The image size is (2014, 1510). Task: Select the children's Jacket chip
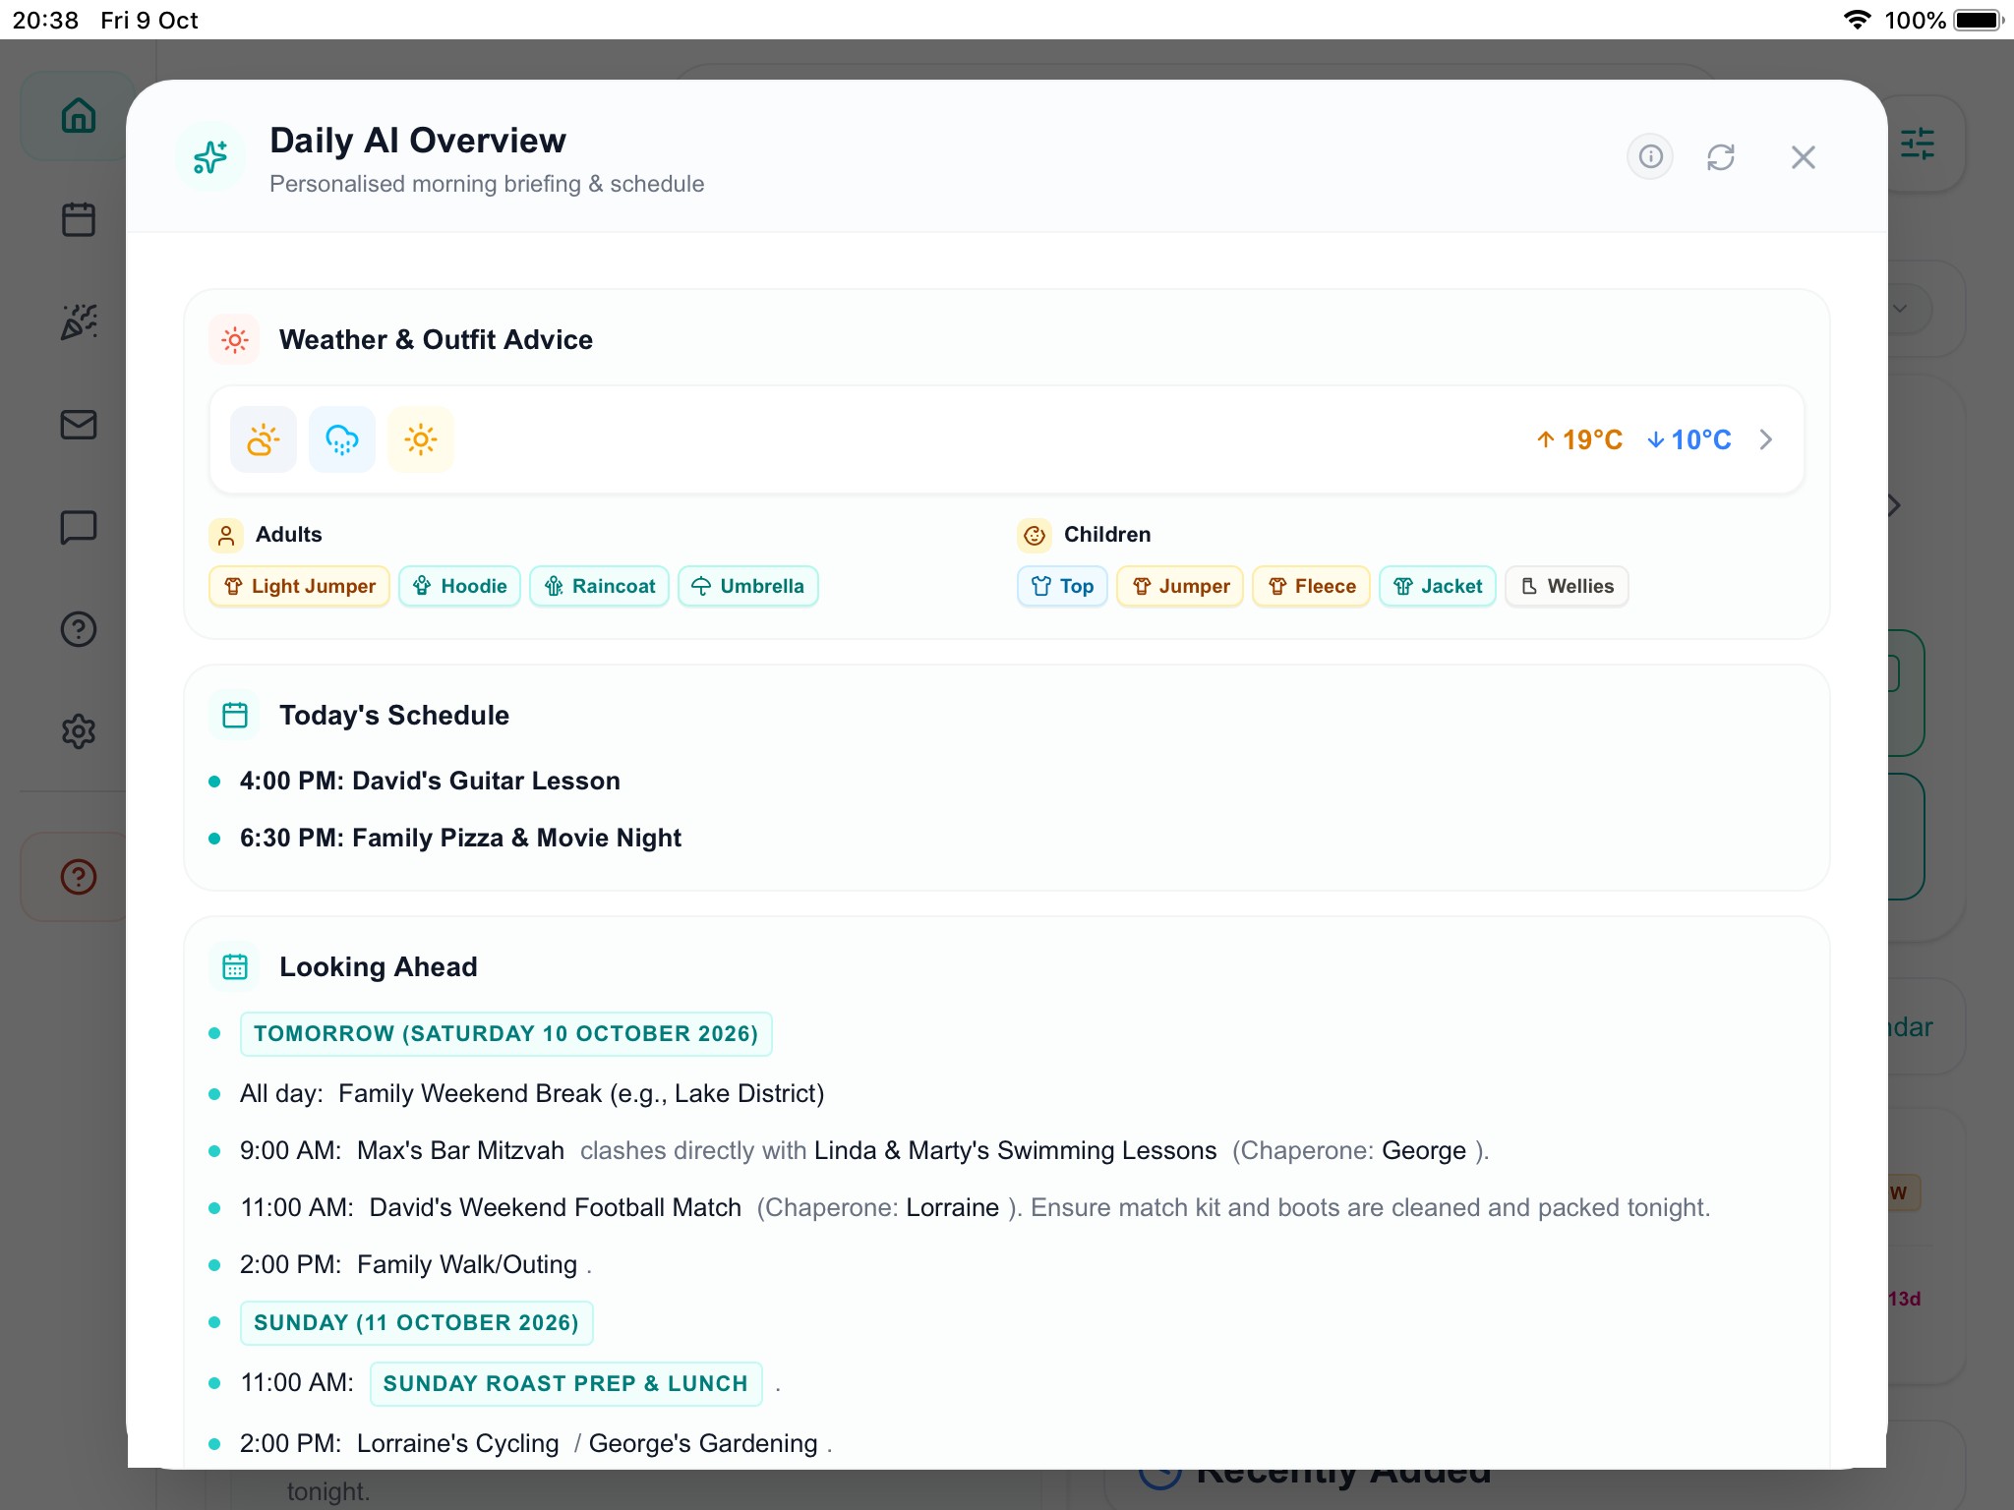point(1438,586)
